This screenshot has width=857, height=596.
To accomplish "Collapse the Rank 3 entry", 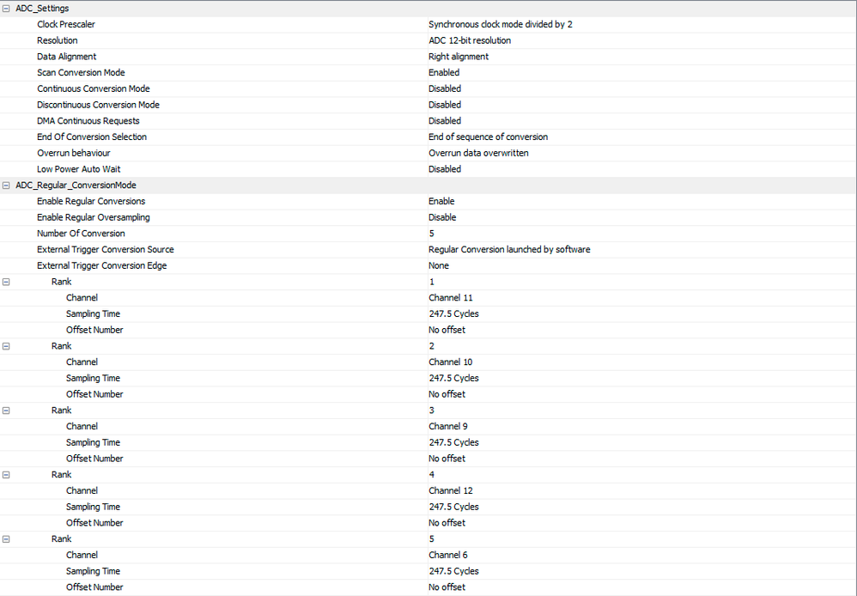I will tap(6, 411).
